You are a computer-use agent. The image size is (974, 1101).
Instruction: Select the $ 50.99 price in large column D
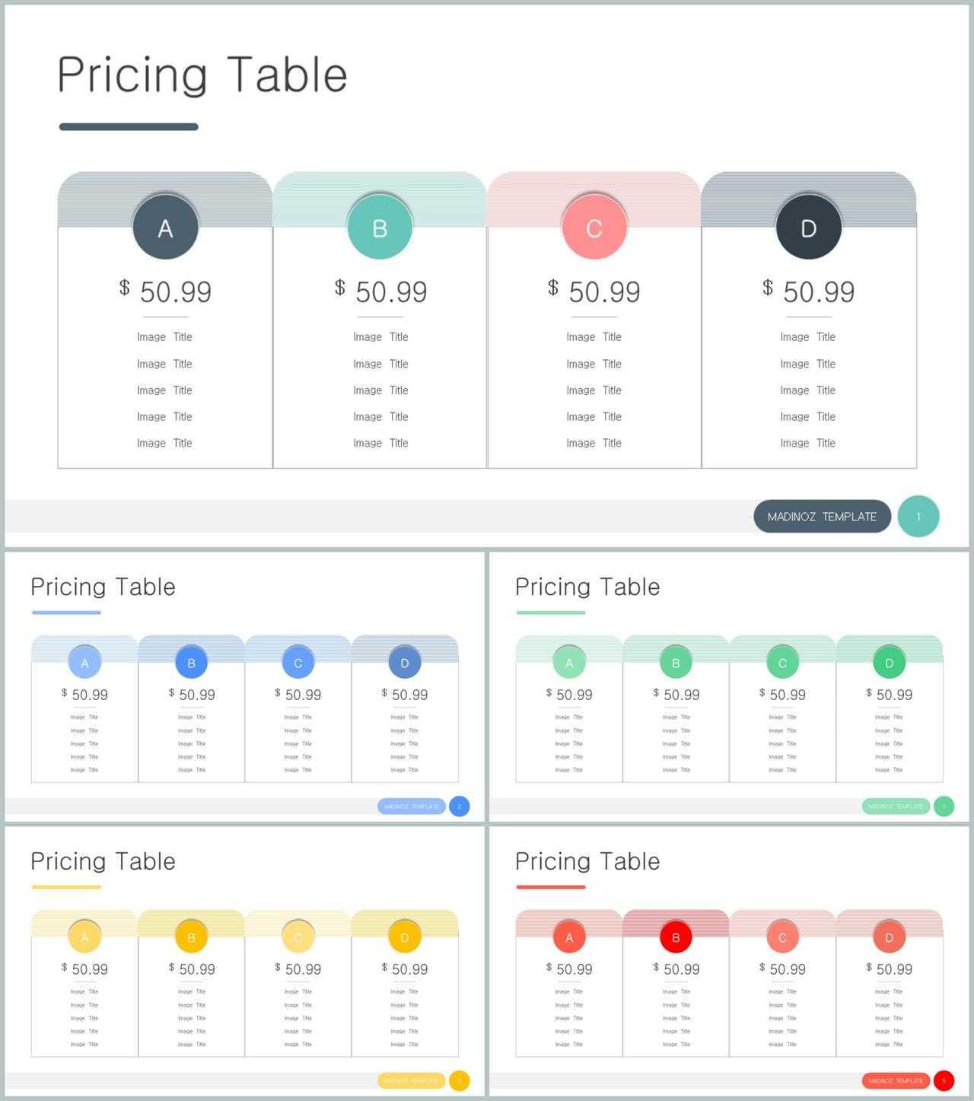808,291
